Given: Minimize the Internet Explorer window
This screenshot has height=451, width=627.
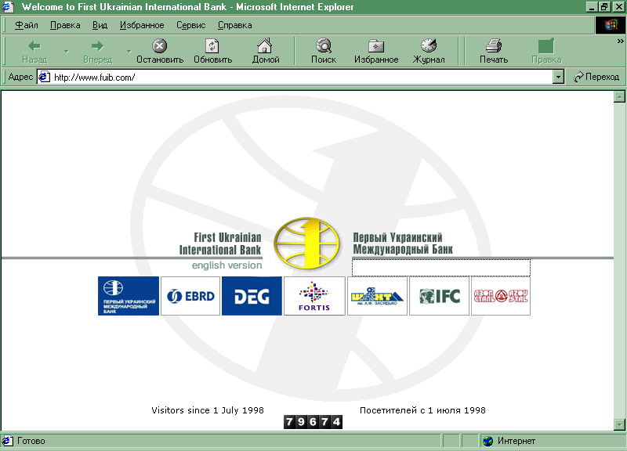Looking at the screenshot, I should [593, 7].
